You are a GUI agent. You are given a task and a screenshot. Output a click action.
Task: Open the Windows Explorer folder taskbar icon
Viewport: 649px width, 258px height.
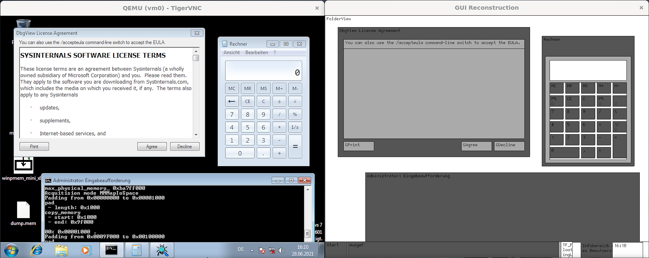pos(61,250)
